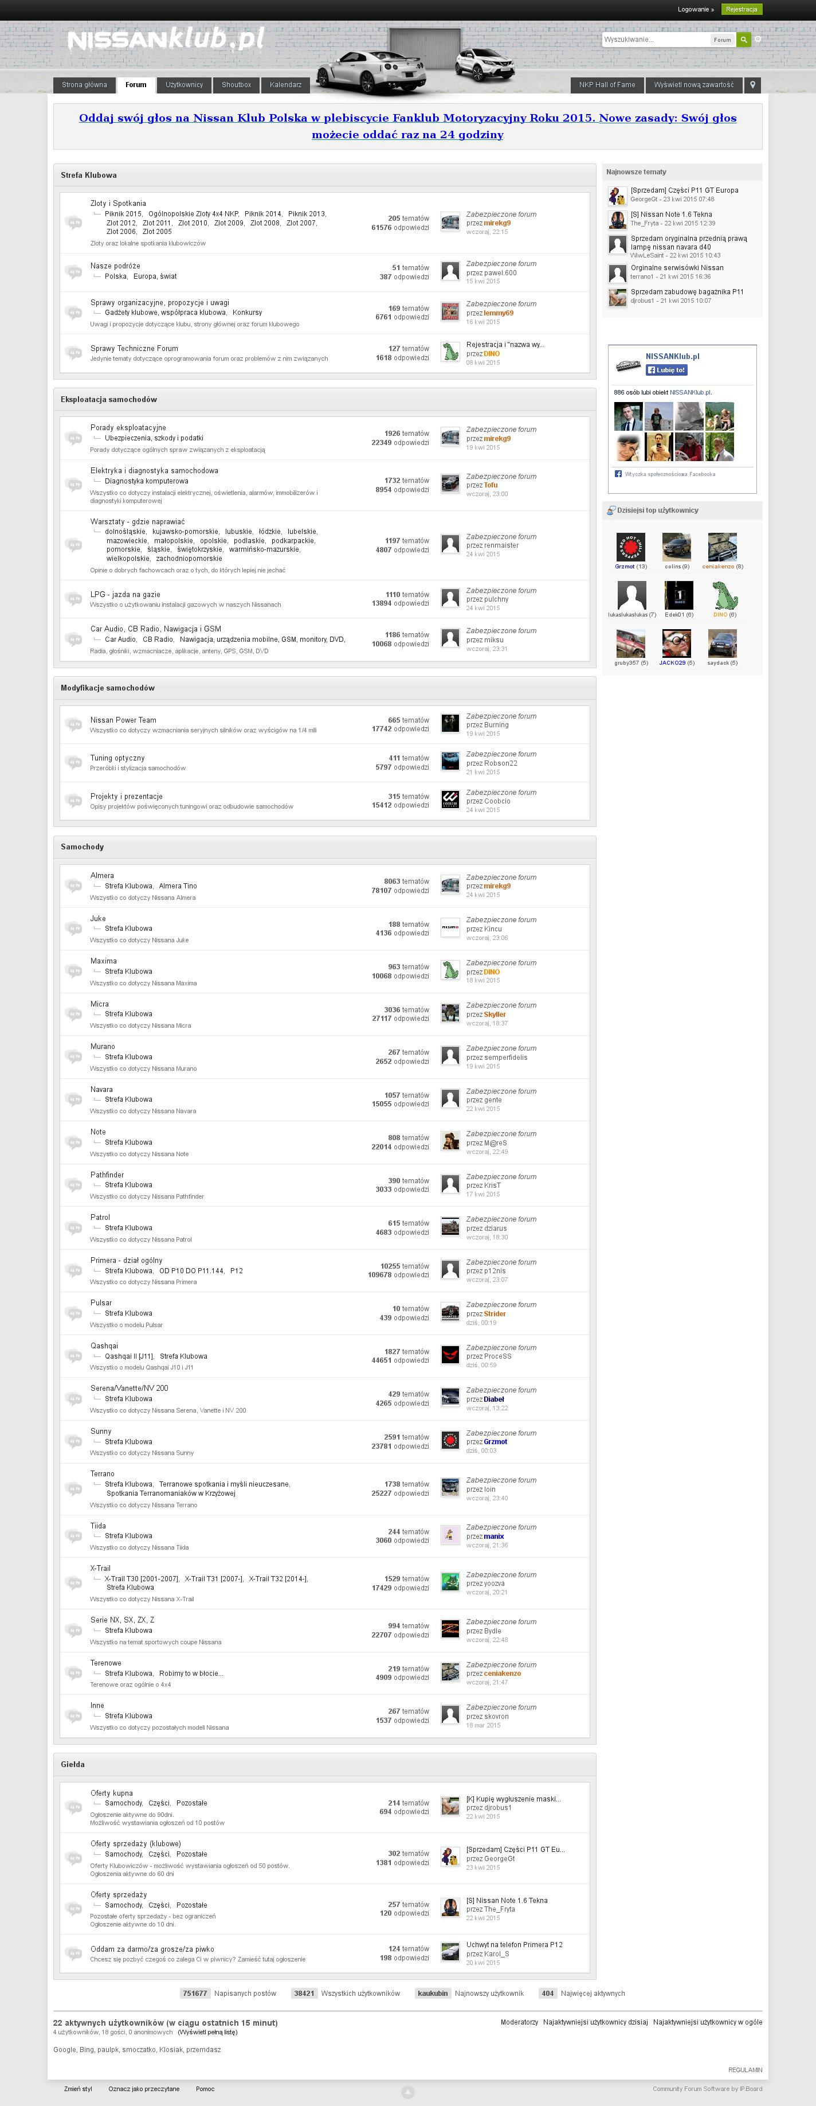Click the NISSANklub.pl site logo

pos(166,39)
